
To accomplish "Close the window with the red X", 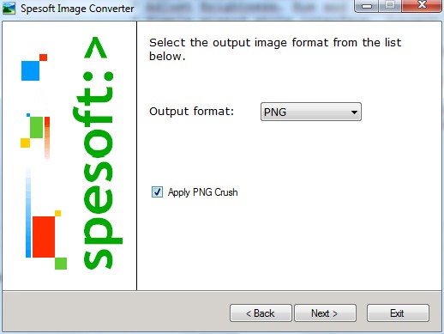I will 422,5.
